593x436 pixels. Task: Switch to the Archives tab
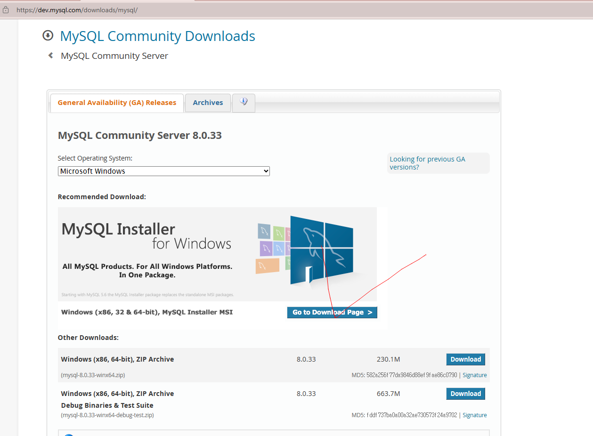(x=208, y=103)
